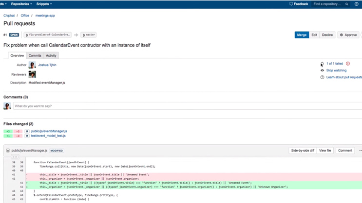Open meetings-app breadcrumb link

[x=45, y=16]
